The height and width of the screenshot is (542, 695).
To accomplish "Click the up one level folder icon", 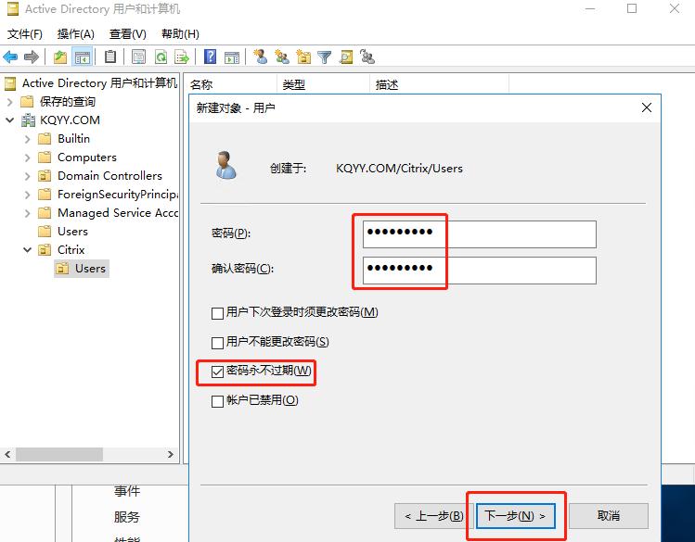I will [60, 57].
